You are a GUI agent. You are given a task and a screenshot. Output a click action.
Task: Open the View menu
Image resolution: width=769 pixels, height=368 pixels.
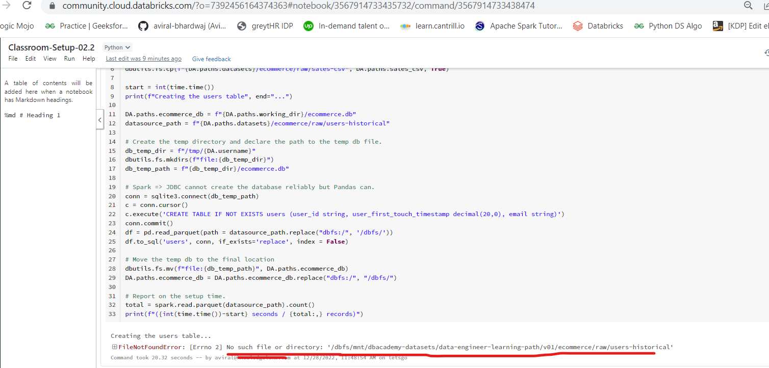pyautogui.click(x=50, y=59)
